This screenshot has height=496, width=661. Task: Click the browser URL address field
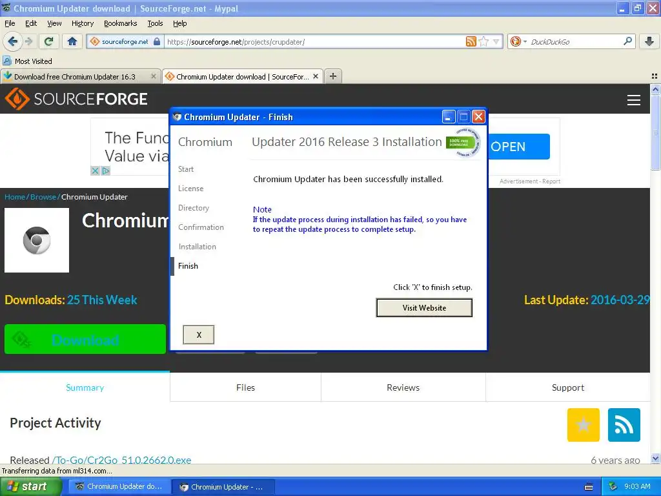(314, 41)
